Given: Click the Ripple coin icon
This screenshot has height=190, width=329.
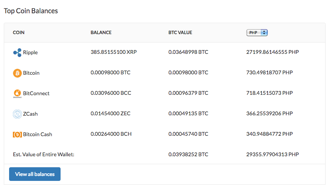Looking at the screenshot, I should click(x=17, y=53).
